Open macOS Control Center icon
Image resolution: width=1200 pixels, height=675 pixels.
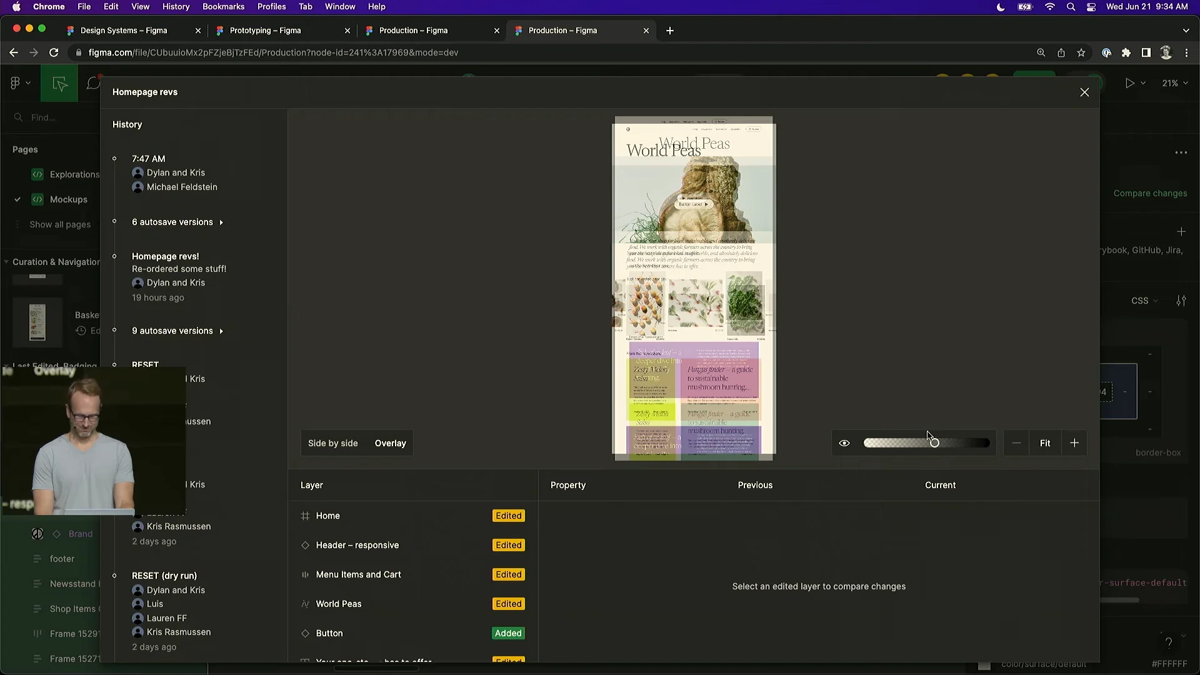(x=1091, y=7)
